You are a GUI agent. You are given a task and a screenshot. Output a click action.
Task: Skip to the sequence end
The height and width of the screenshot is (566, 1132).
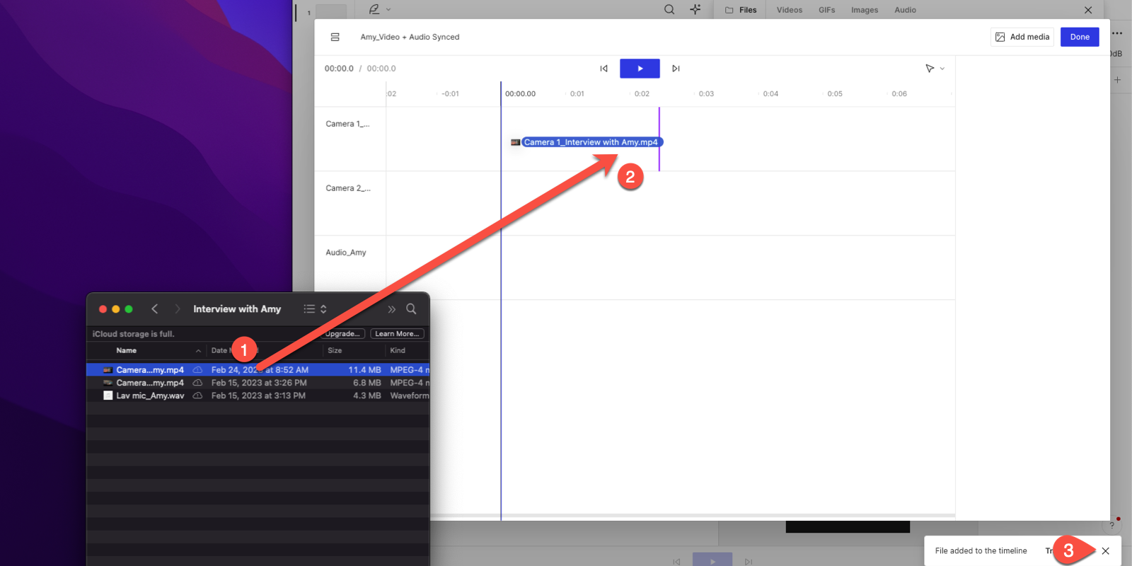click(x=676, y=69)
